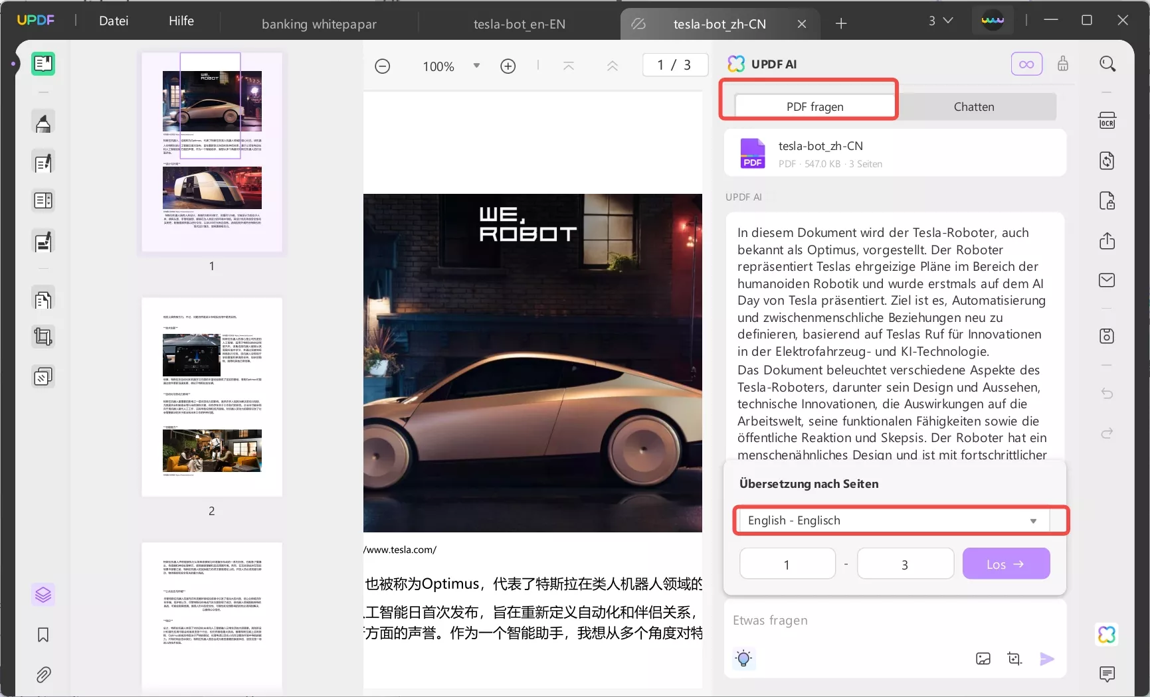Image resolution: width=1150 pixels, height=697 pixels.
Task: Click the Los translate button
Action: [x=1006, y=564]
